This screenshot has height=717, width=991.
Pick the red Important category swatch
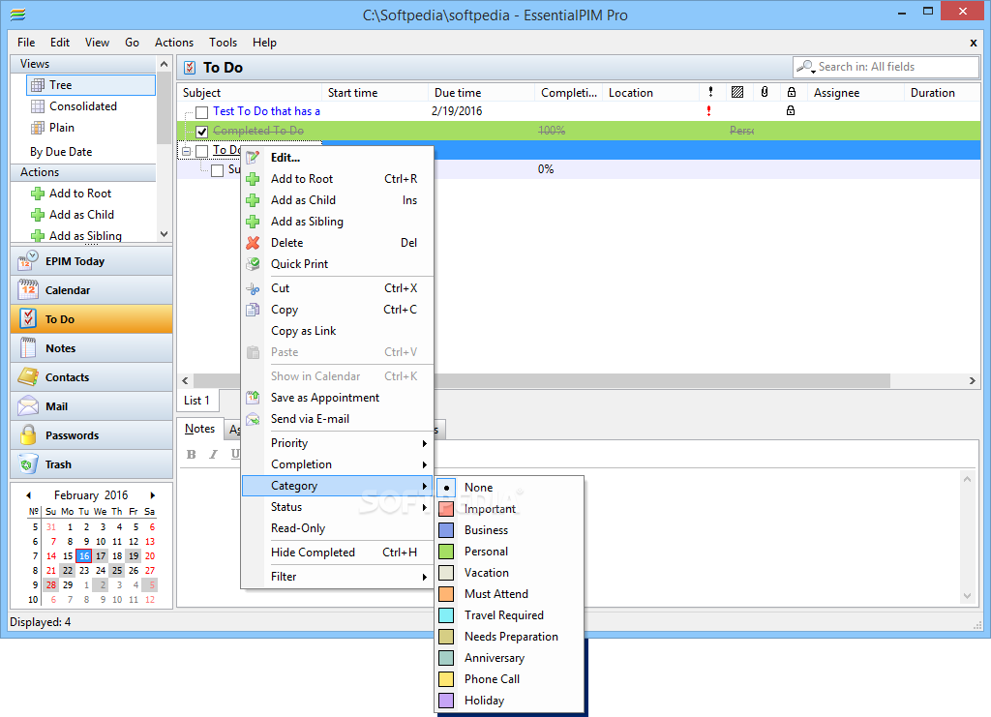pyautogui.click(x=446, y=509)
